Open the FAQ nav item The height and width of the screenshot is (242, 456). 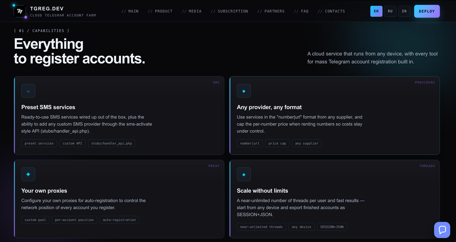point(301,11)
